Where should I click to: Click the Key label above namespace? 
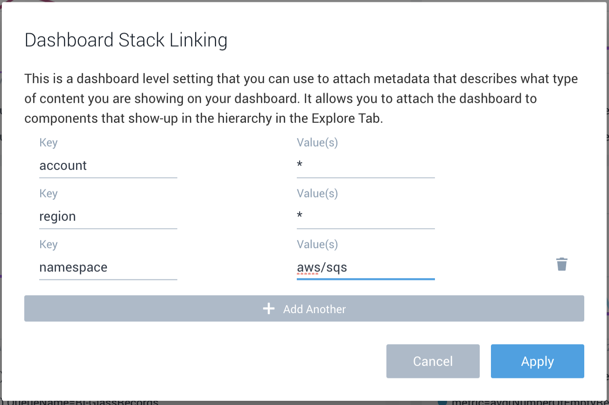[x=48, y=244]
